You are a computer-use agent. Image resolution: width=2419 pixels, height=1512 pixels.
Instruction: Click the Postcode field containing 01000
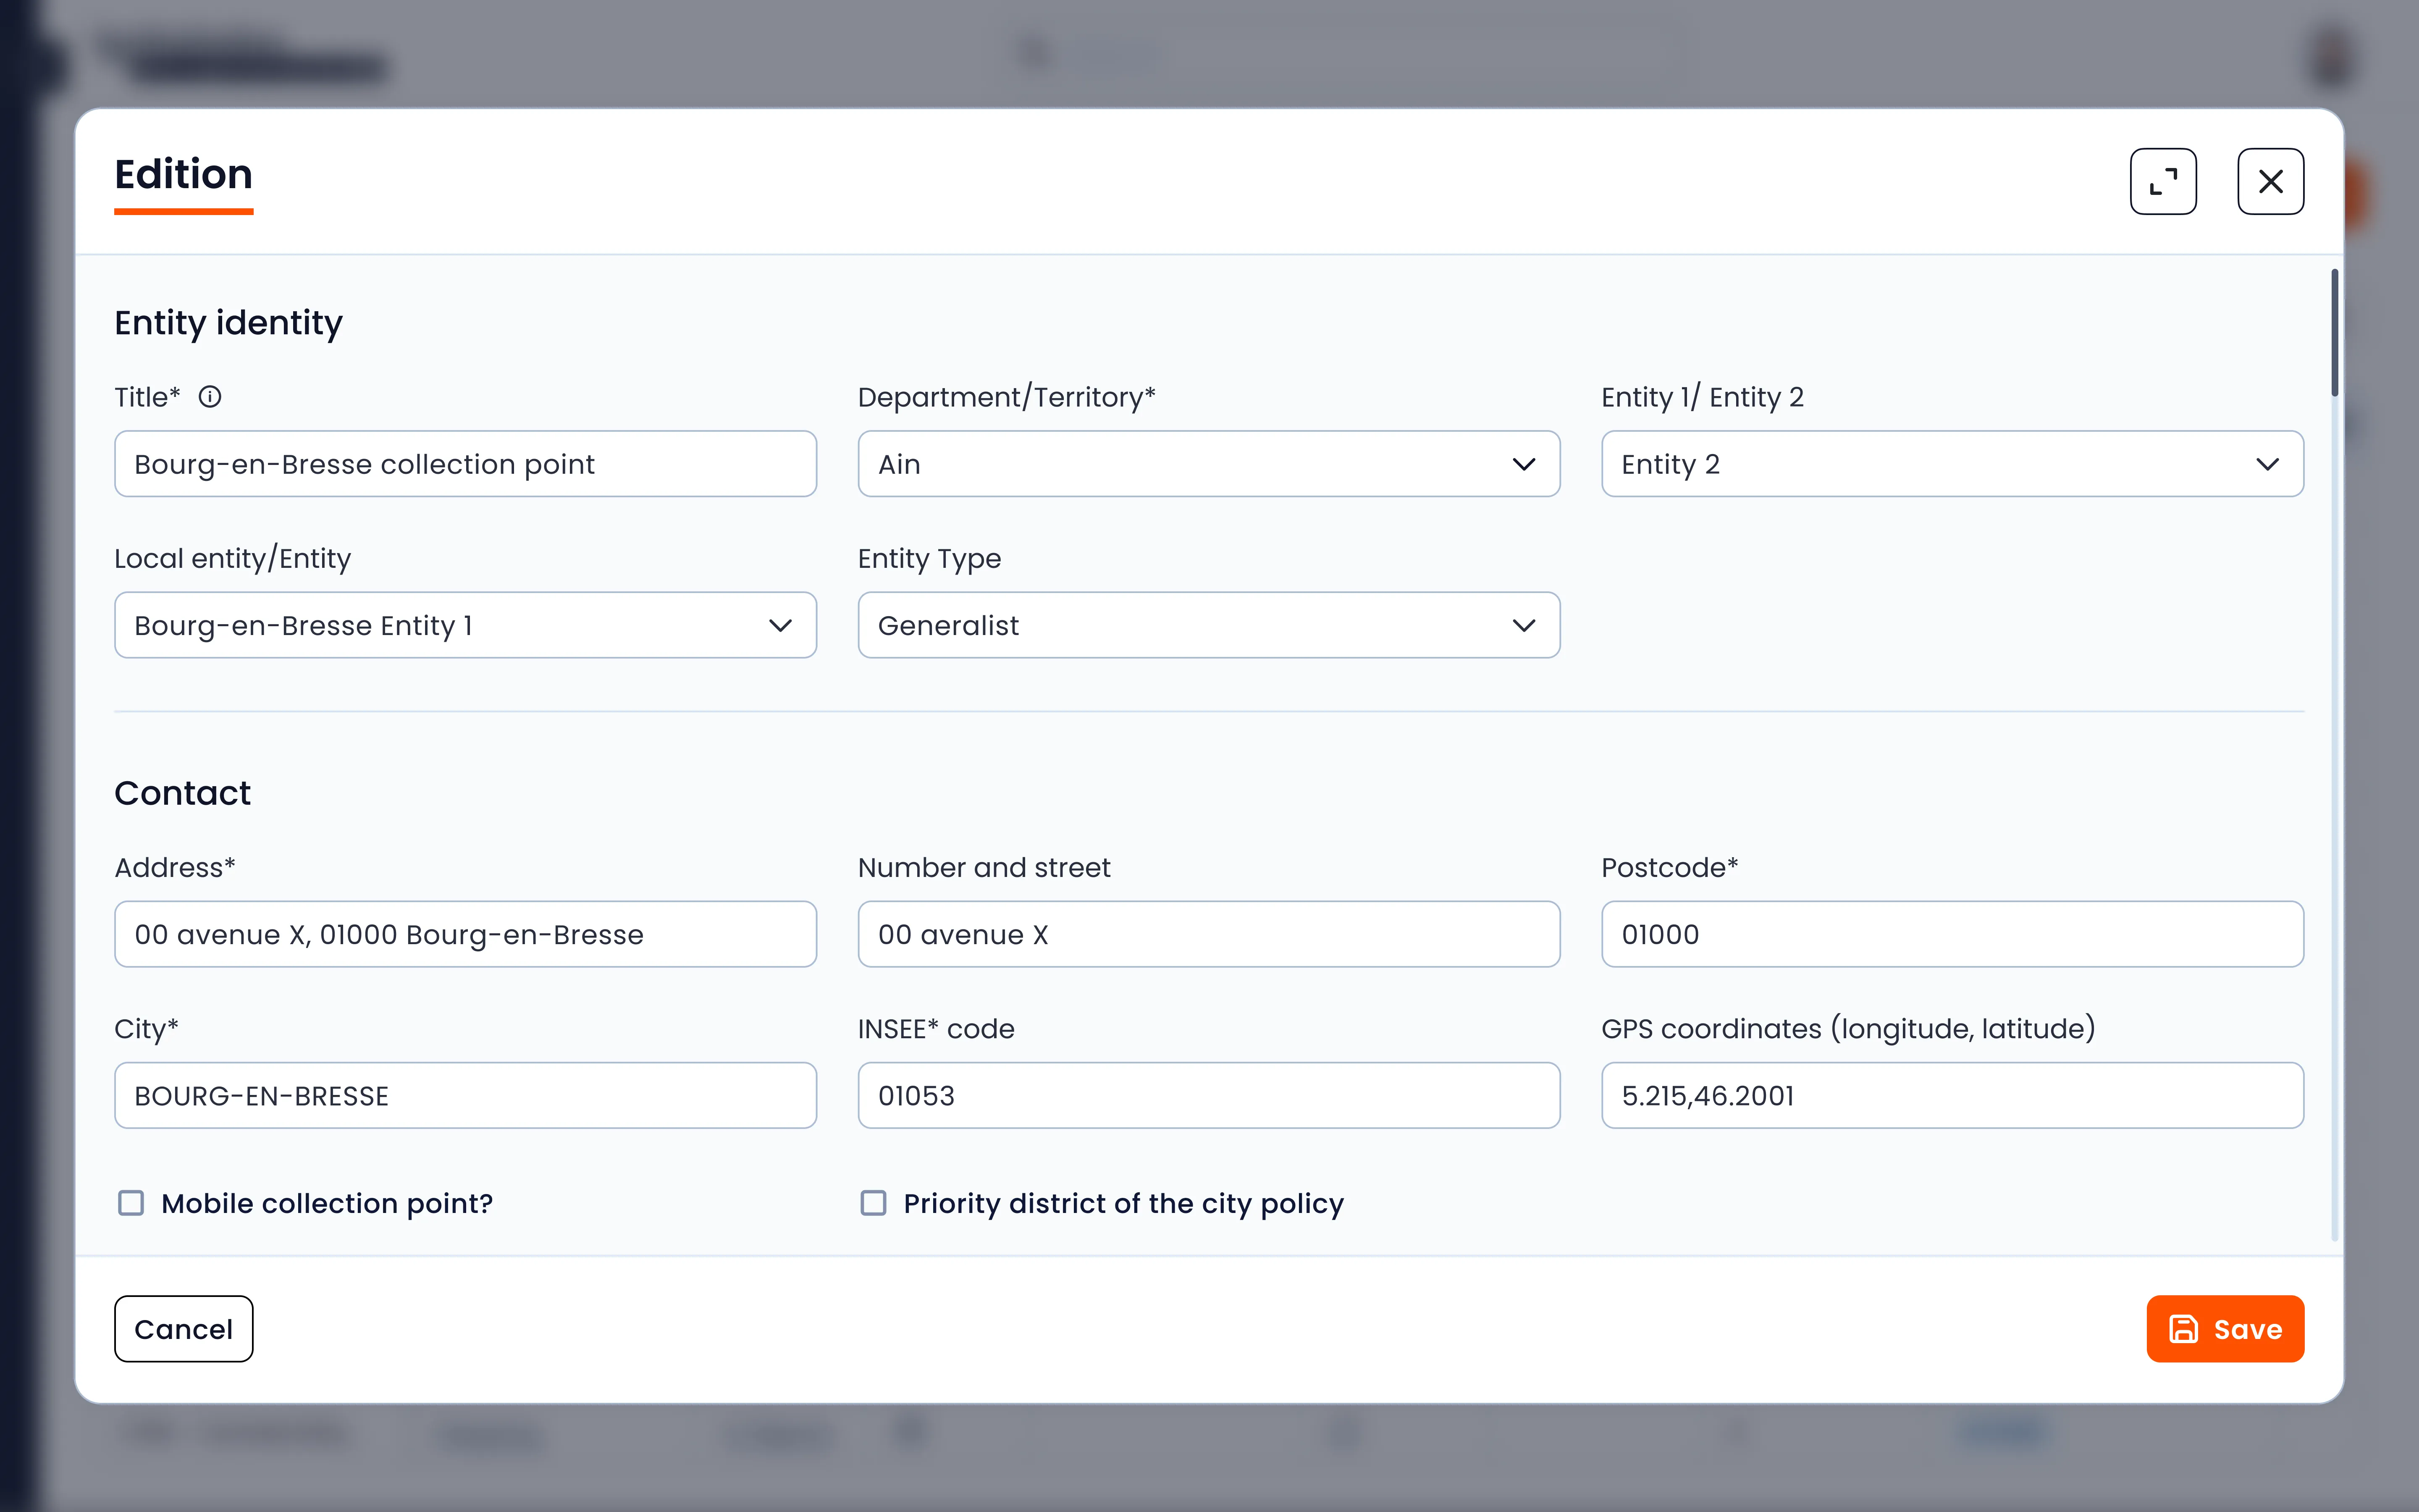(x=1951, y=935)
